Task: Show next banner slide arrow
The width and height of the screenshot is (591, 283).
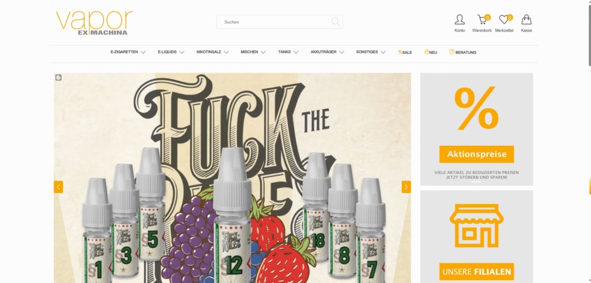Action: click(x=406, y=187)
